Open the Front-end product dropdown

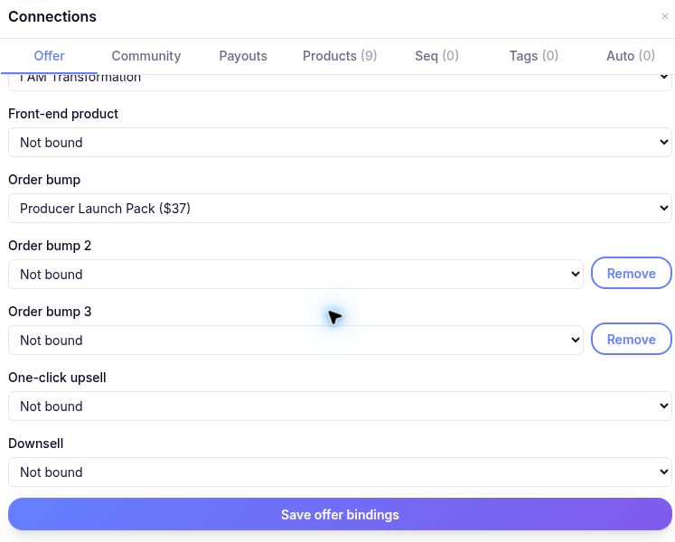pos(340,142)
